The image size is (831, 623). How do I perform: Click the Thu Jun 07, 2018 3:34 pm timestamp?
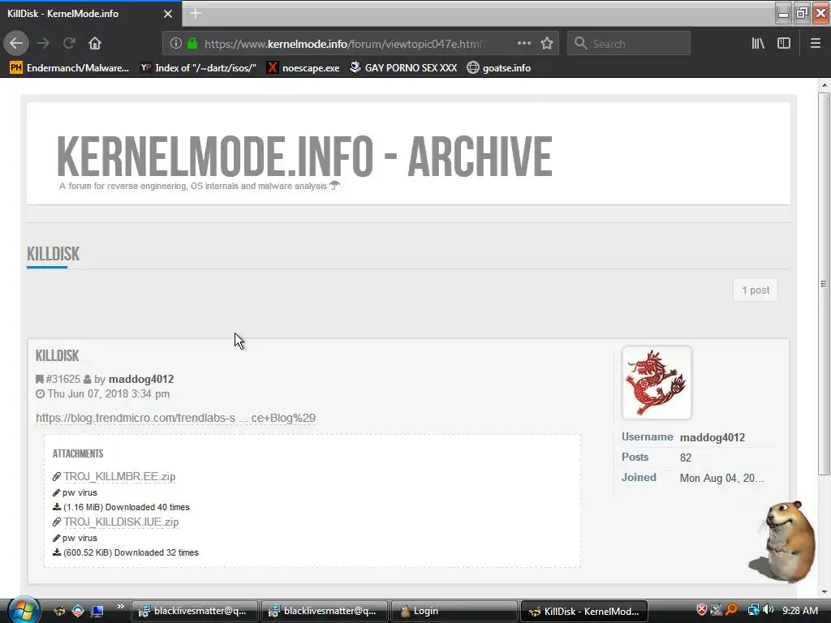[x=108, y=393]
